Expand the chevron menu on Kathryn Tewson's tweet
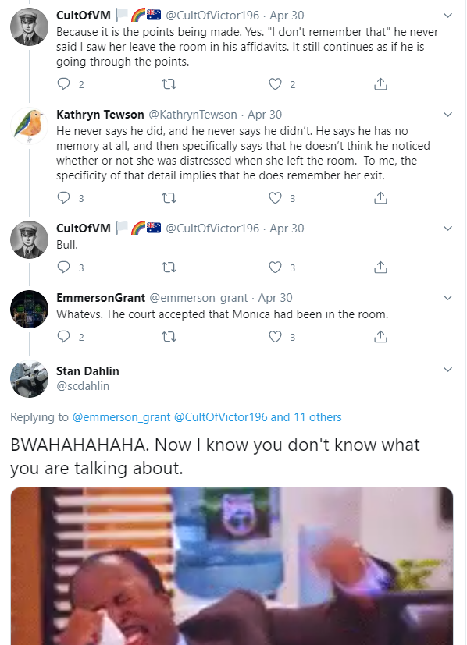467x645 pixels. (x=447, y=115)
